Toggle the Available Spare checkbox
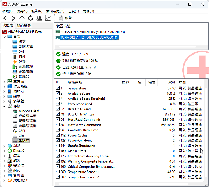Screen dimensions: 209x187 point(58,93)
